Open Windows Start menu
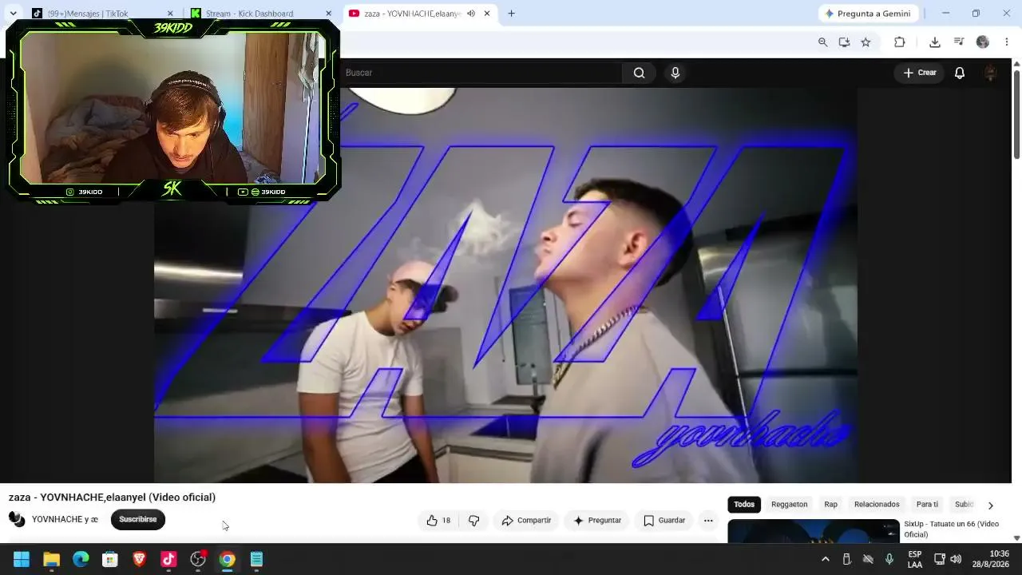 pyautogui.click(x=22, y=559)
